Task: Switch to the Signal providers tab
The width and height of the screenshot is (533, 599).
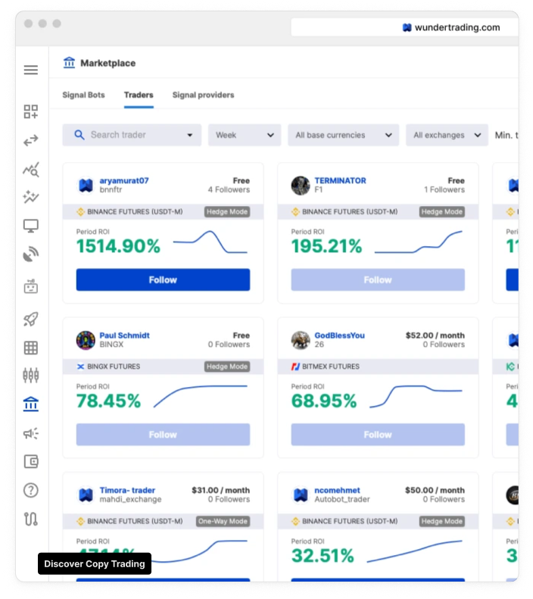Action: point(203,95)
